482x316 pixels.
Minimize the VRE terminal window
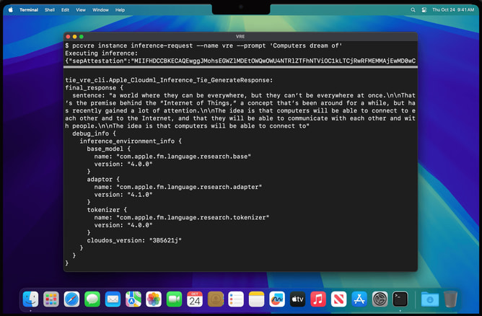[x=75, y=37]
